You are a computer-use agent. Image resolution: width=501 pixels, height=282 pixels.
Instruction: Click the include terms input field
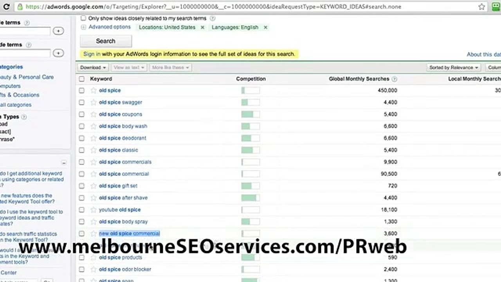coord(25,31)
